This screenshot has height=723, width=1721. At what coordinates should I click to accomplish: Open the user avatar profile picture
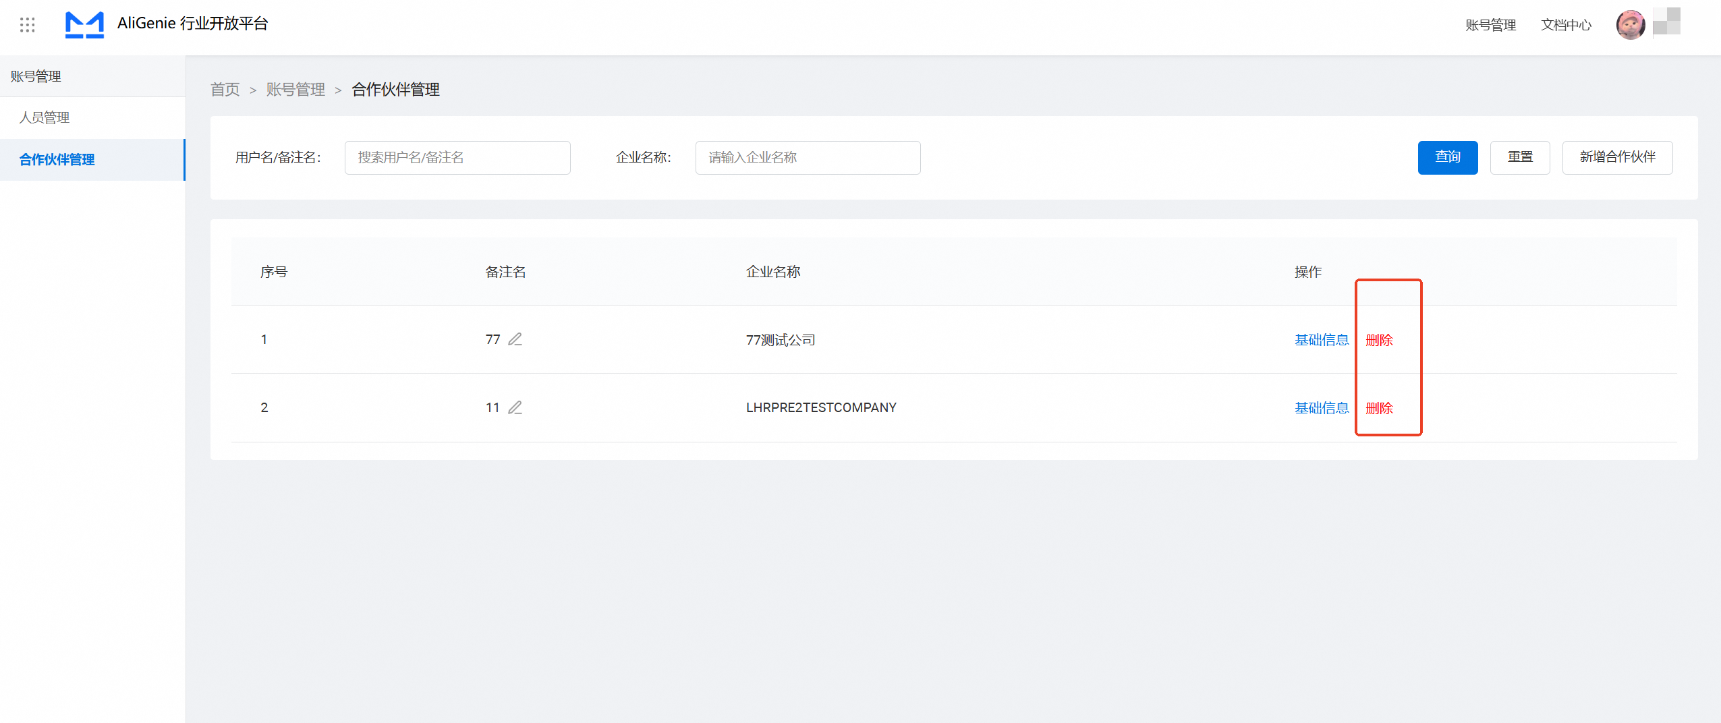1630,25
